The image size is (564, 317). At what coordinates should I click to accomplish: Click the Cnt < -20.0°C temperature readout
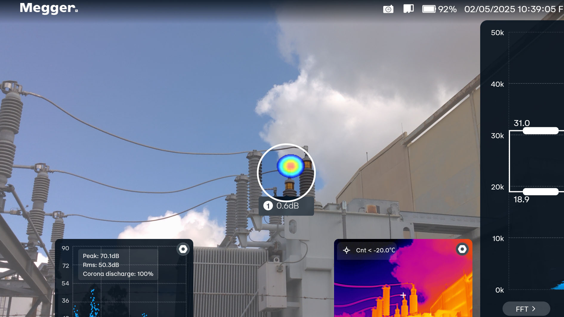click(375, 250)
